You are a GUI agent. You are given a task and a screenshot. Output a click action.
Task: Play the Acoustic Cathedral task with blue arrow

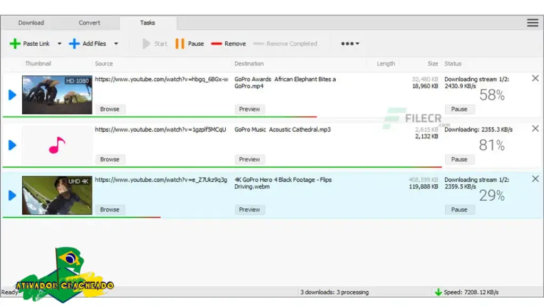tap(12, 146)
